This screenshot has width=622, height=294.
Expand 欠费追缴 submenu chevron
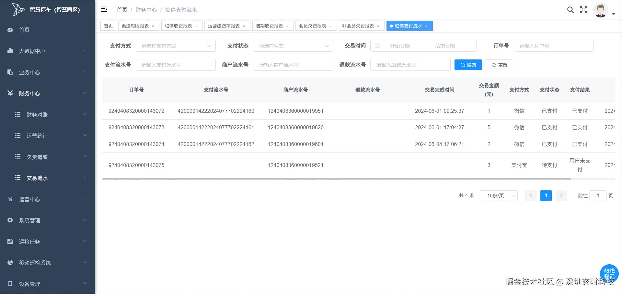[85, 156]
